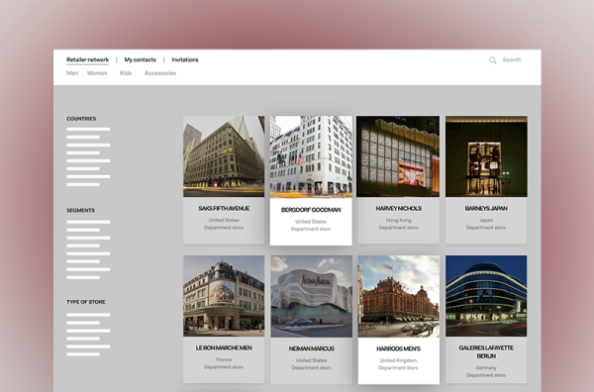594x392 pixels.
Task: Click "United States" under Saks Fifth Avenue
Action: coord(224,220)
